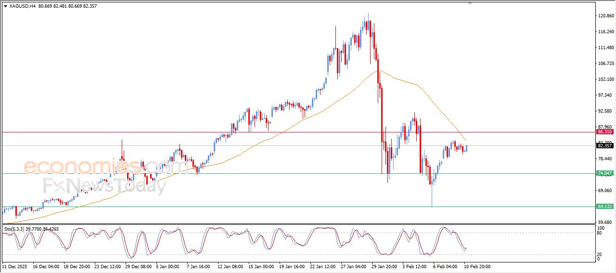Click the stochastic 20 level axis label

(x=600, y=254)
